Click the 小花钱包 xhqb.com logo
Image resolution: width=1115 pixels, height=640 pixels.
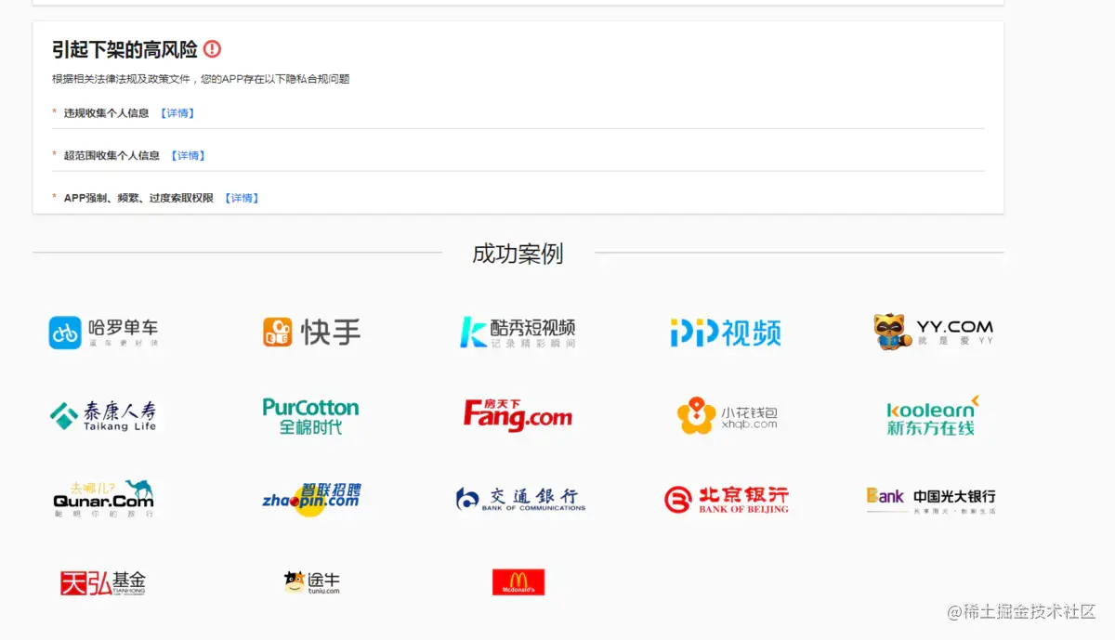pos(727,416)
